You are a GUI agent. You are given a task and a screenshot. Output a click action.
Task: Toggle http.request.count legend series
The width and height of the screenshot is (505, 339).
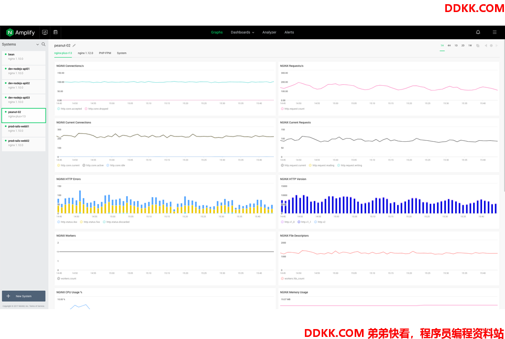point(293,109)
